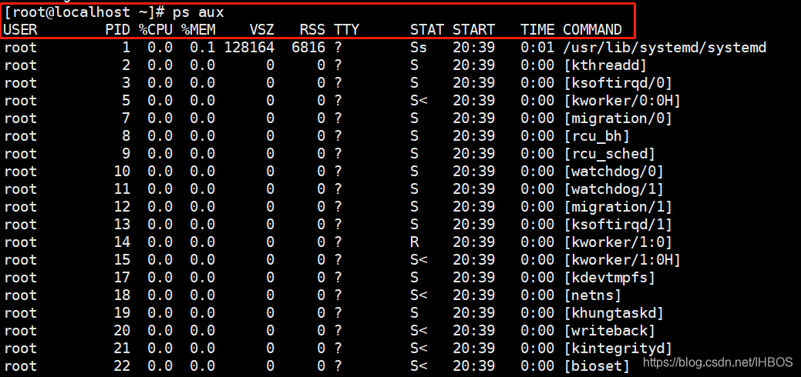Click the S< status of netns row
The image size is (801, 377).
tap(419, 295)
